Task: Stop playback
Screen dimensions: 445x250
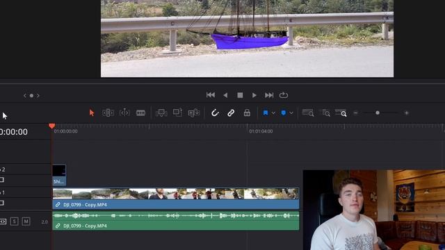Action: click(x=240, y=95)
